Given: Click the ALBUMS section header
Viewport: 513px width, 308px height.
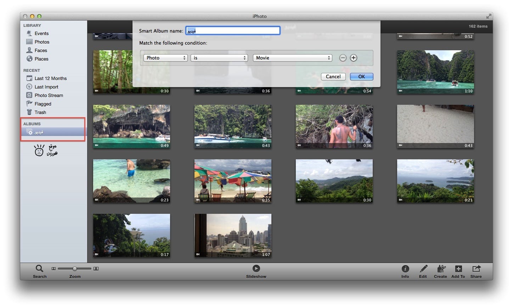Looking at the screenshot, I should coord(32,124).
